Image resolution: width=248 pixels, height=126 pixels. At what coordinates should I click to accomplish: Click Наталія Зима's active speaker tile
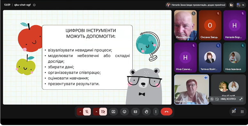[x=191, y=89]
